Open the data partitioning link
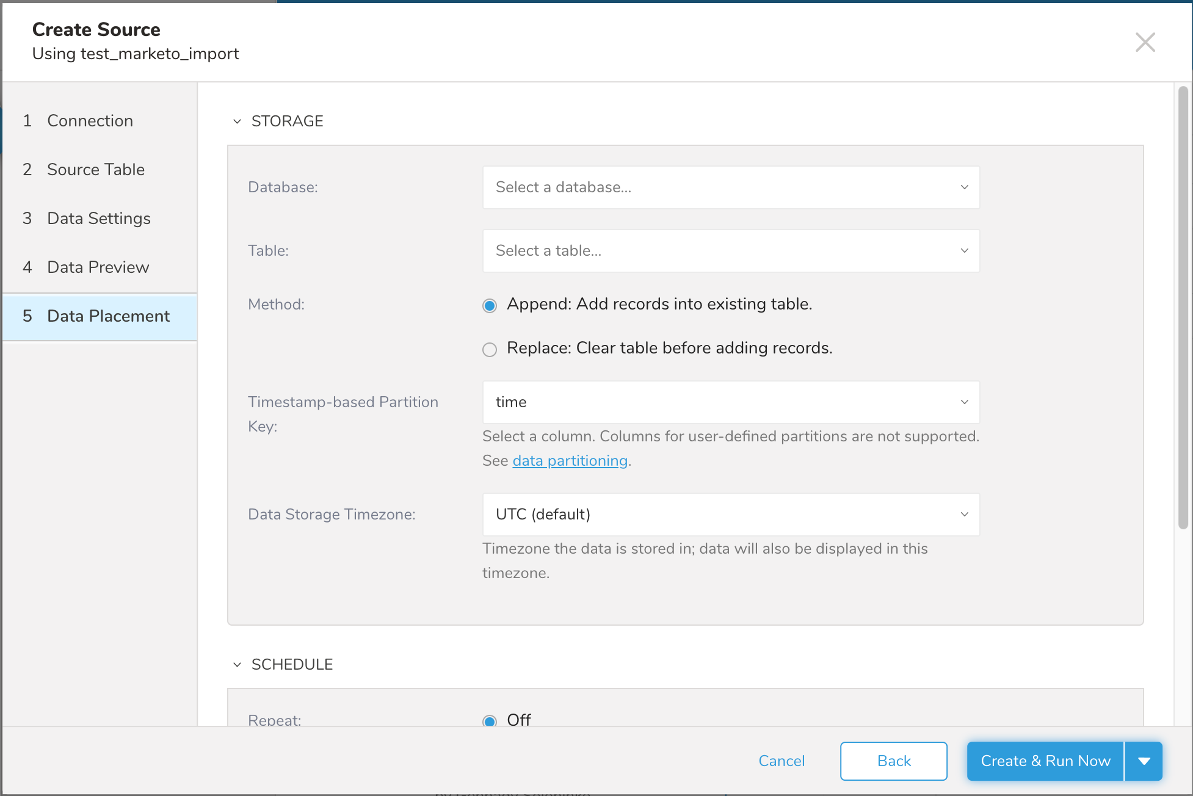Viewport: 1193px width, 796px height. click(x=570, y=461)
